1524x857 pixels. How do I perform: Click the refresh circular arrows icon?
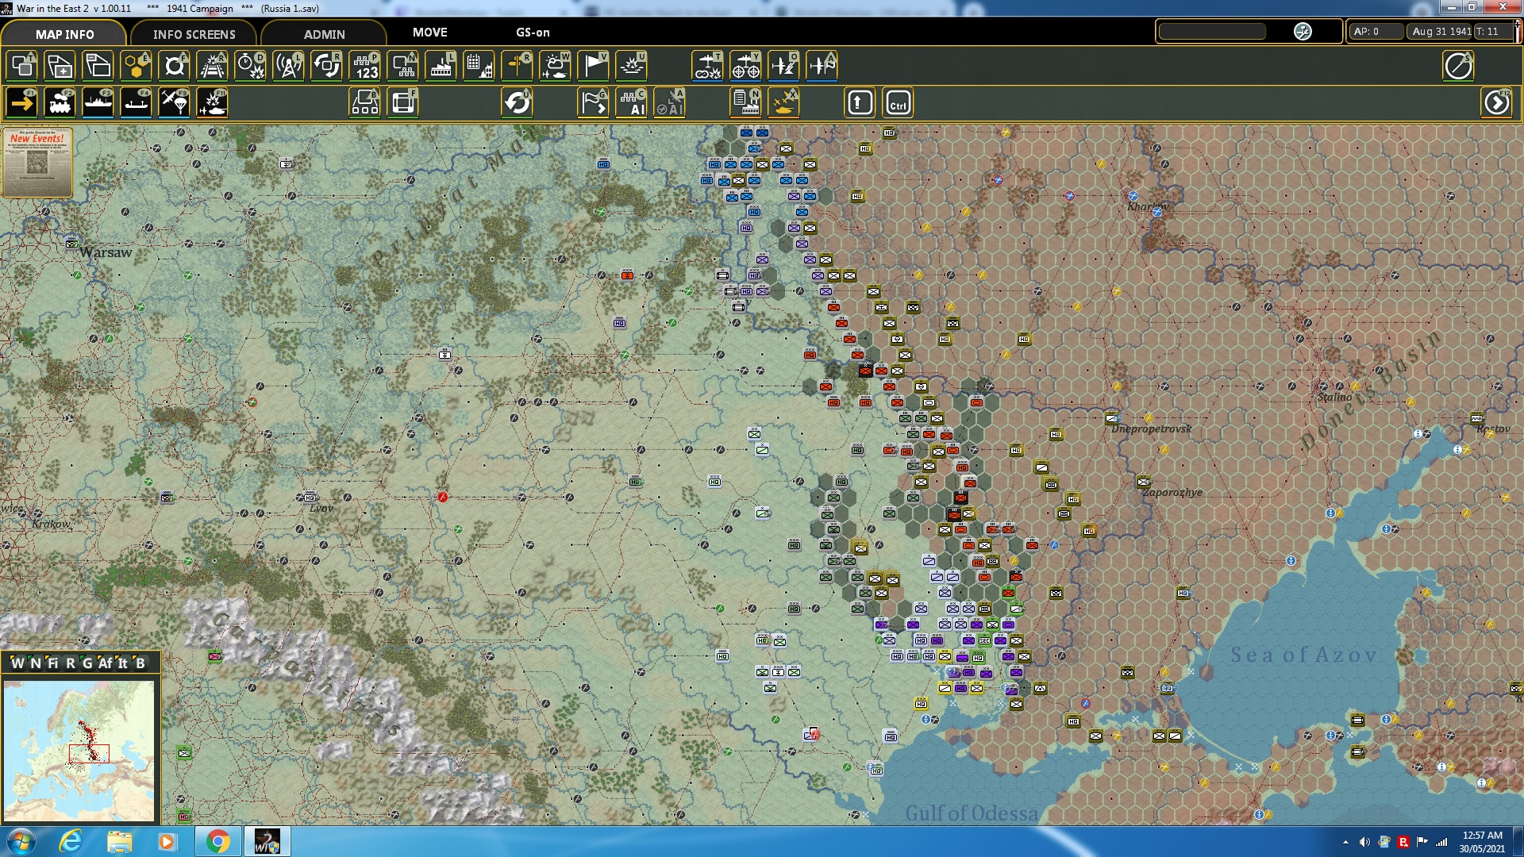(517, 103)
